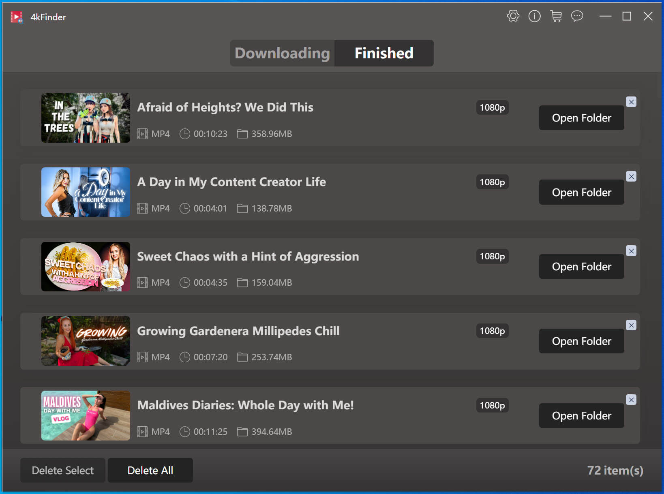Open the settings gear icon

(x=513, y=16)
